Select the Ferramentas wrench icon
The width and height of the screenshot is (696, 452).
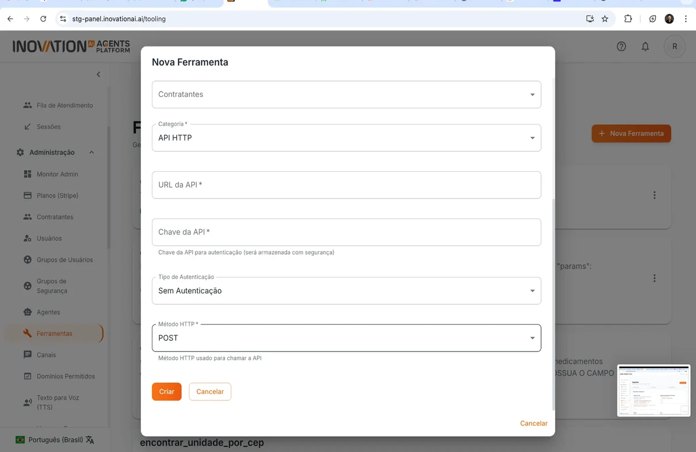point(27,333)
